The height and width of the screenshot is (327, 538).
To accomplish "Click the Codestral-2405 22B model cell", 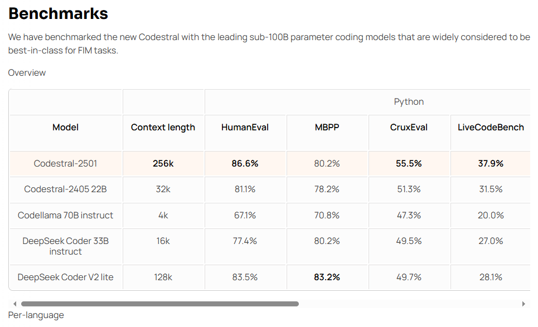I will pos(65,189).
